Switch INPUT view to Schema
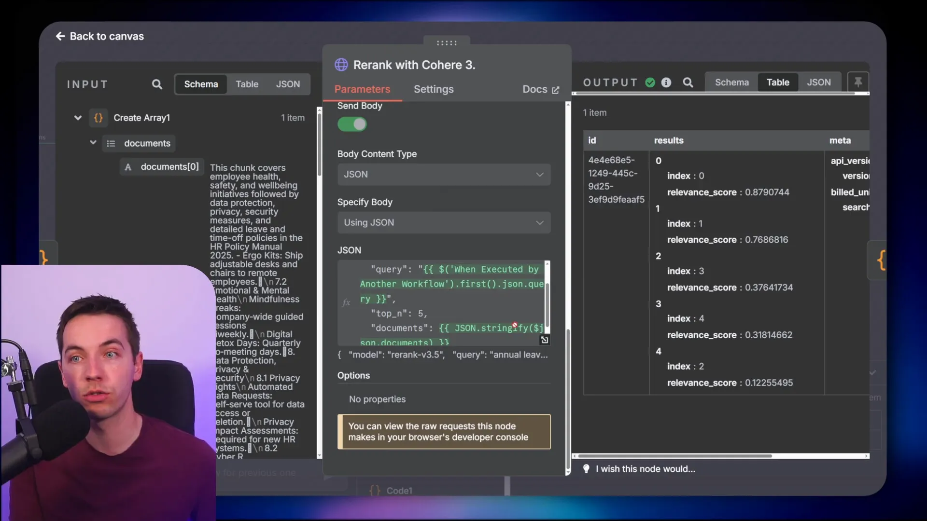The width and height of the screenshot is (927, 521). click(x=201, y=84)
